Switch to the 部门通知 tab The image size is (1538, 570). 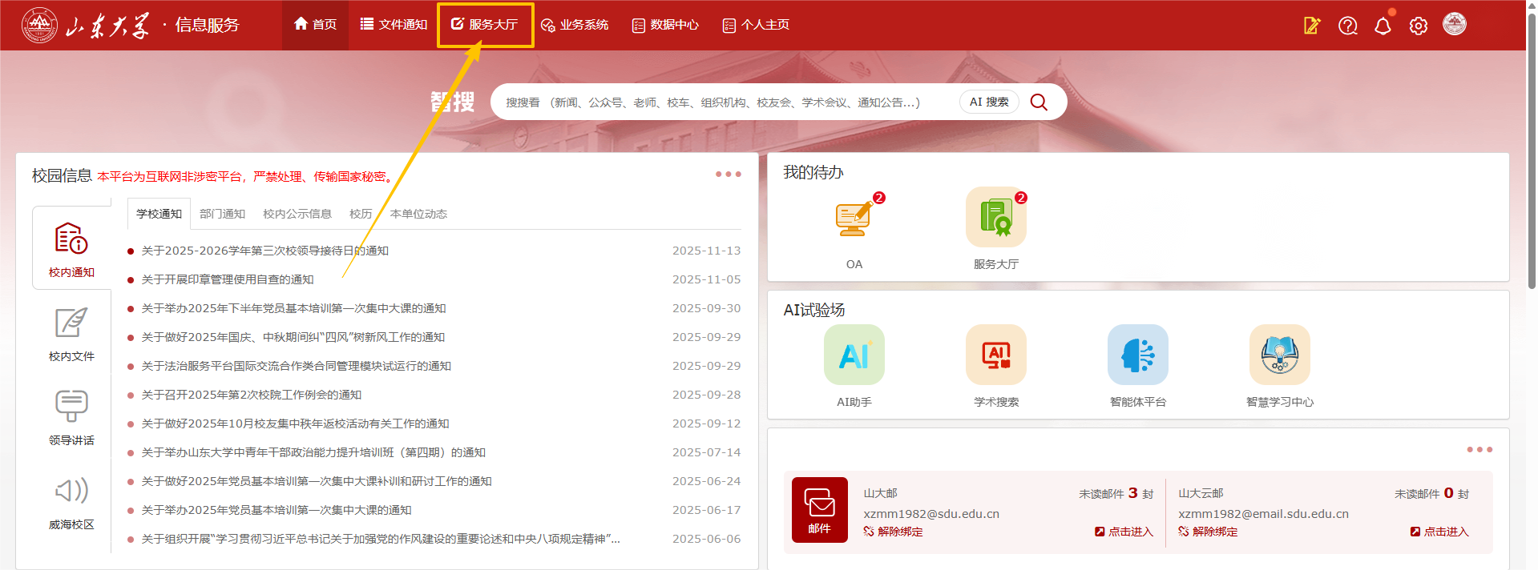click(x=222, y=214)
